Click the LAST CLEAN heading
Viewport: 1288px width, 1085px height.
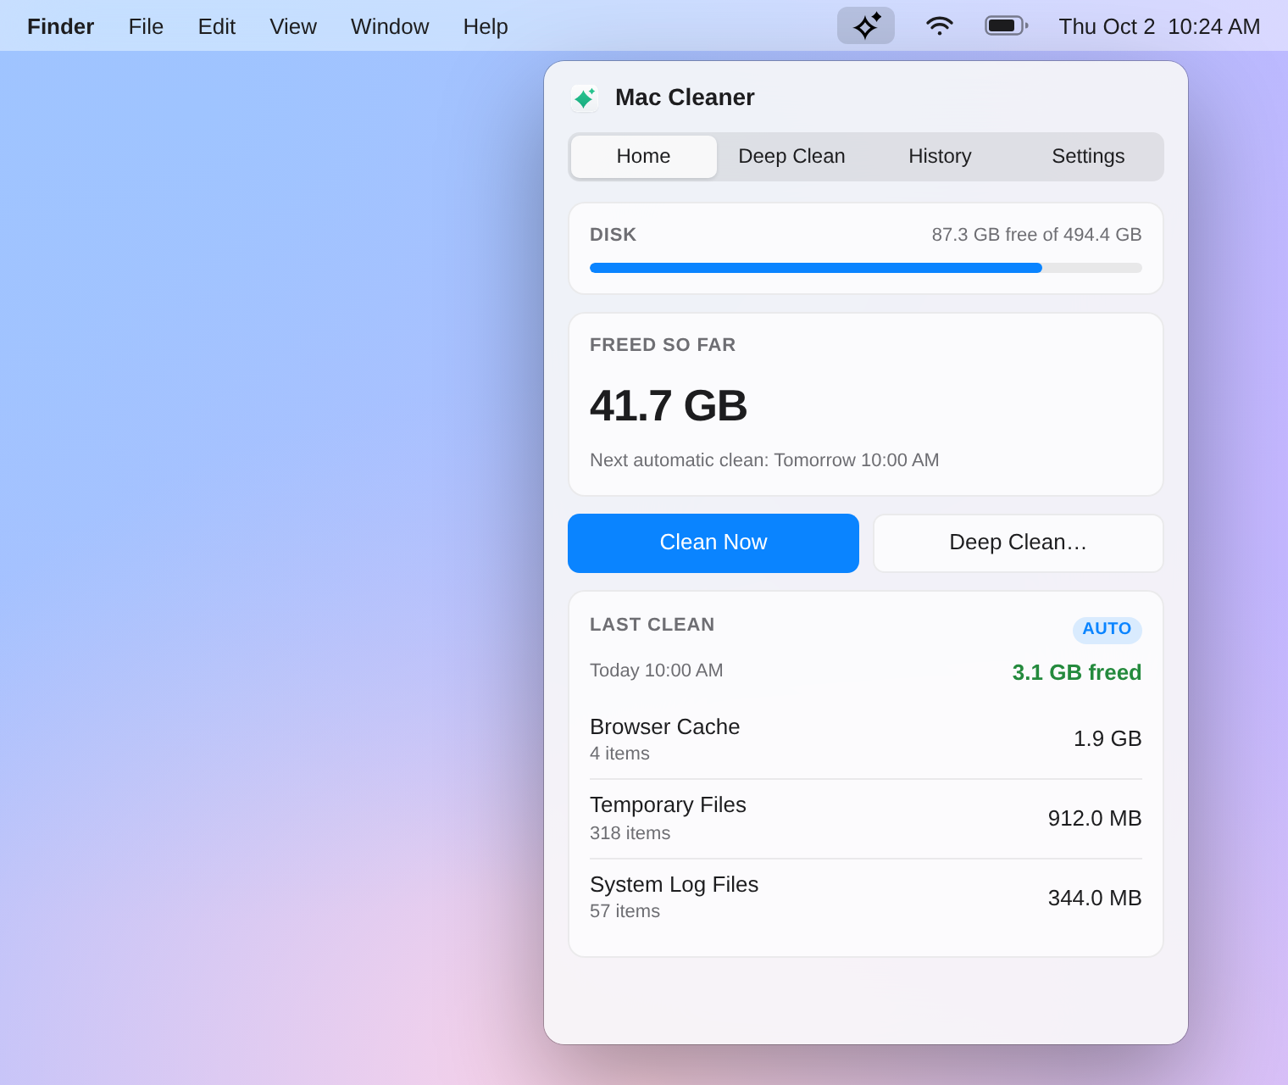[652, 625]
